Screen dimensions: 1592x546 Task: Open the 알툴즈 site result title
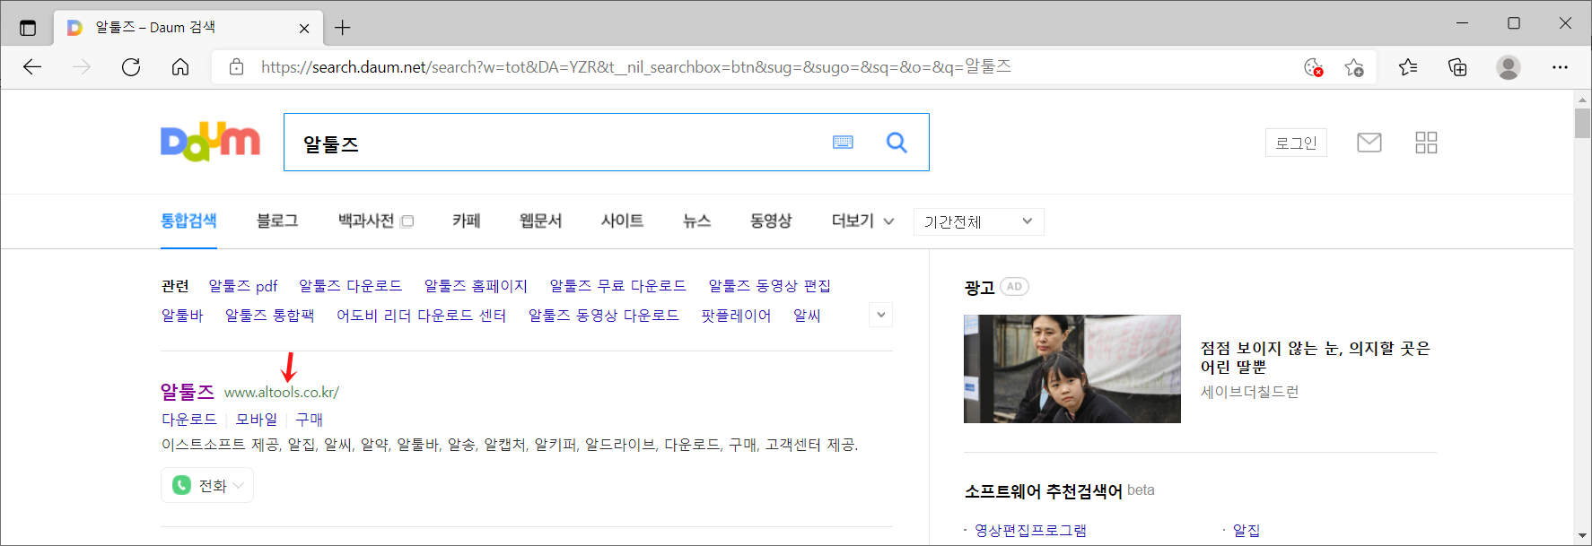[x=188, y=392]
